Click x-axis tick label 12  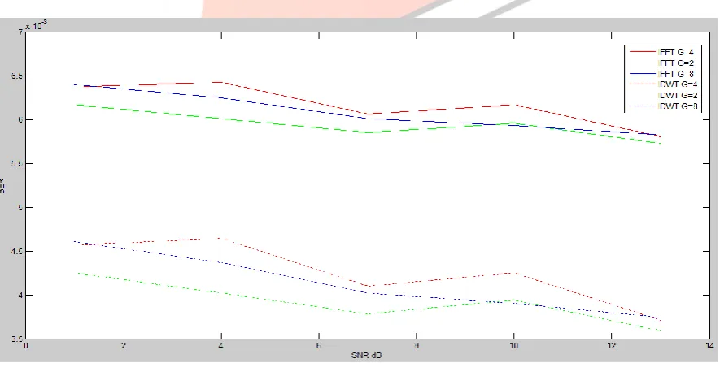coord(611,346)
